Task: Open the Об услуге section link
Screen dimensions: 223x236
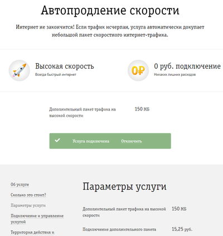Action: tap(20, 185)
